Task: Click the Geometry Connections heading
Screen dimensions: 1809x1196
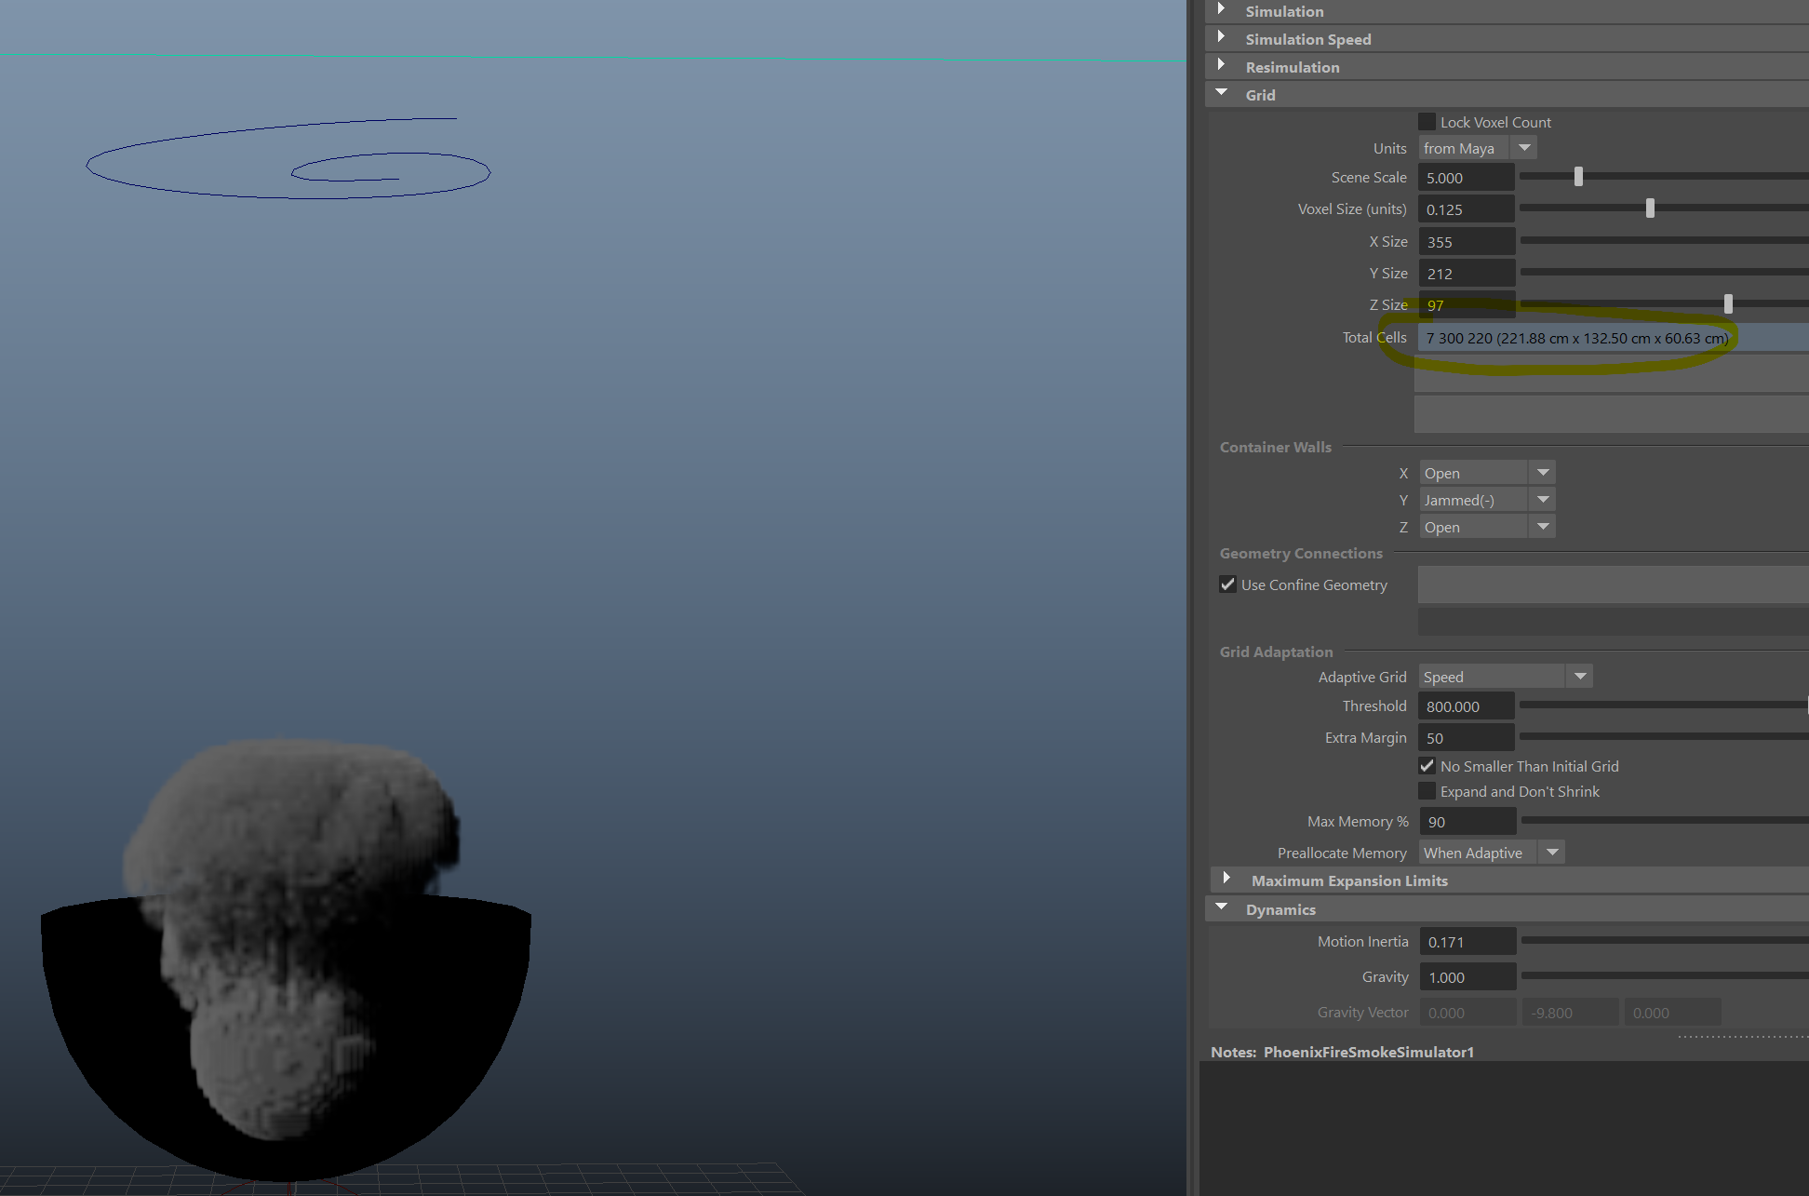Action: pos(1301,554)
